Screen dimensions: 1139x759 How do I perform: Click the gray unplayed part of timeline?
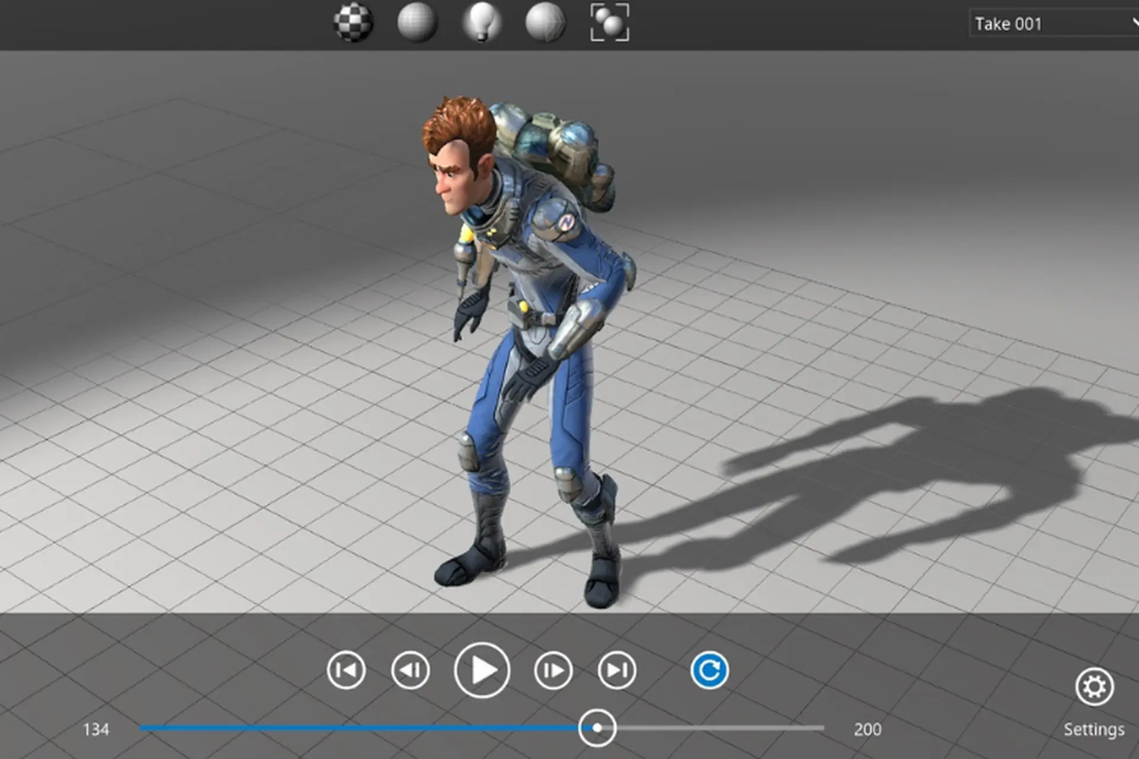(720, 728)
